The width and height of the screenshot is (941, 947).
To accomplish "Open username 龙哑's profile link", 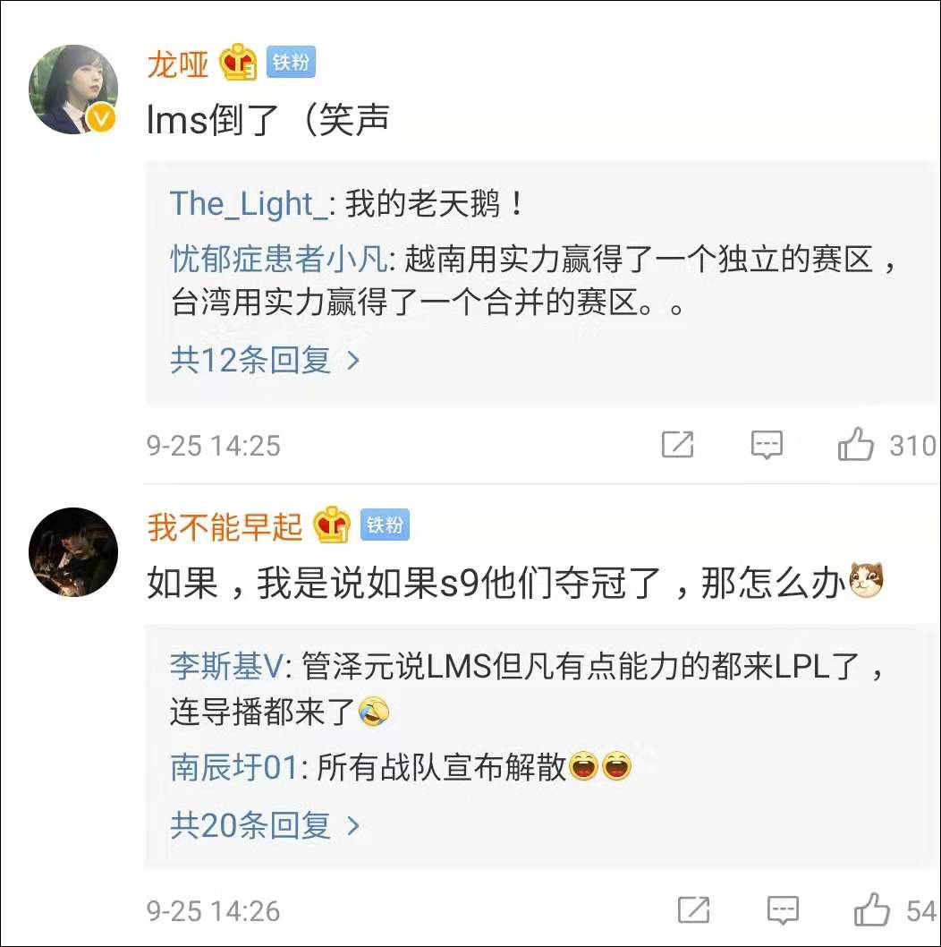I will pos(177,64).
